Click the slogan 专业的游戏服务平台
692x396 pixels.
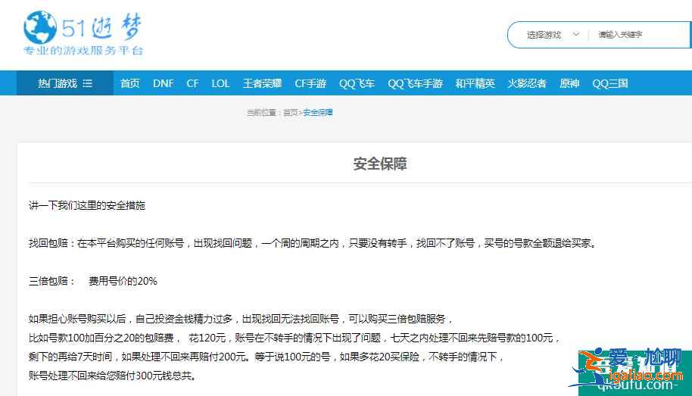click(x=83, y=50)
